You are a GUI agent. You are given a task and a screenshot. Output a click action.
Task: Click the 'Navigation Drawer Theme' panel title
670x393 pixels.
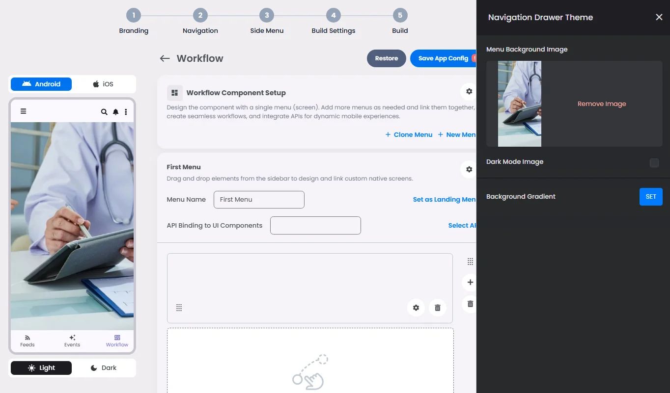click(540, 18)
